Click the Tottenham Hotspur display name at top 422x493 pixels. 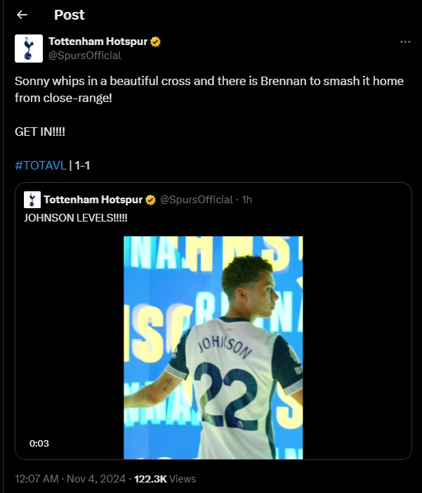[98, 41]
